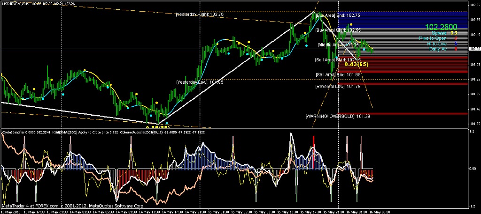Click the [Middle Area]: 102.35 label
The image size is (481, 214).
pyautogui.click(x=338, y=44)
